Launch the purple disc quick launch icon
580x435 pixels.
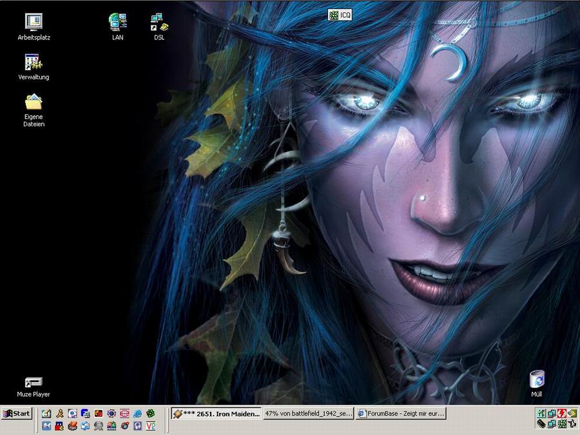[72, 413]
